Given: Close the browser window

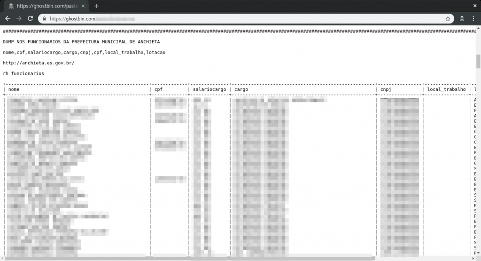Looking at the screenshot, I should 475,6.
